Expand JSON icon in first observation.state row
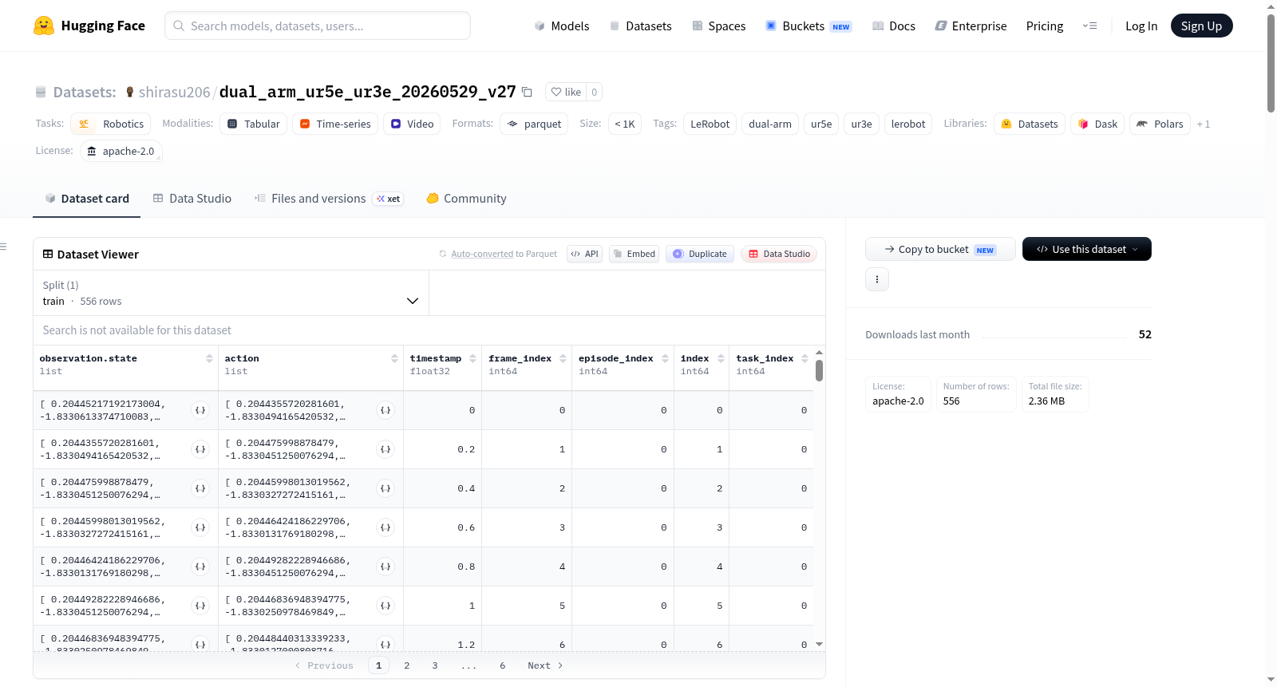The width and height of the screenshot is (1277, 687). [200, 410]
